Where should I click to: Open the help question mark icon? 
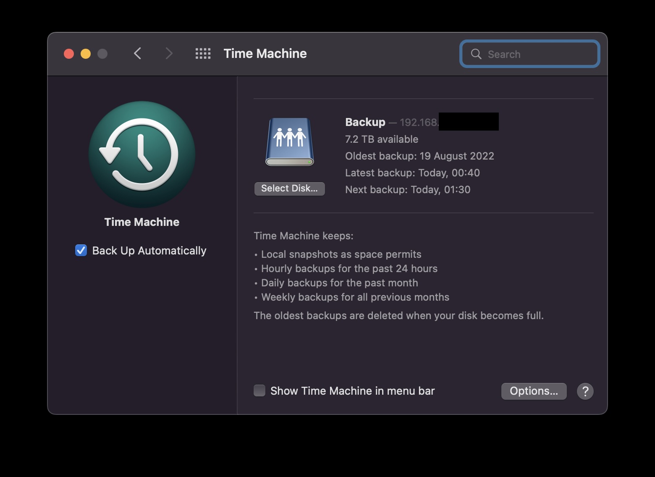point(585,391)
